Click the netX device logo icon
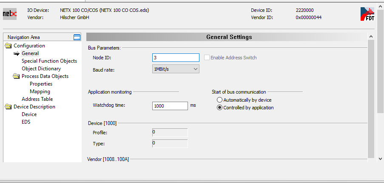The height and width of the screenshot is (183, 384). 9,14
